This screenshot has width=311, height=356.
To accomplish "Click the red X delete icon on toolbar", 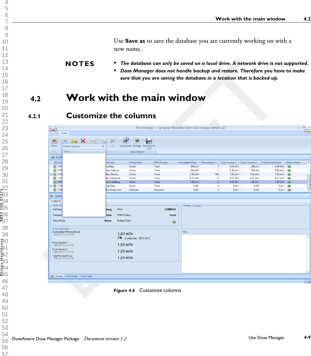I will [x=83, y=140].
